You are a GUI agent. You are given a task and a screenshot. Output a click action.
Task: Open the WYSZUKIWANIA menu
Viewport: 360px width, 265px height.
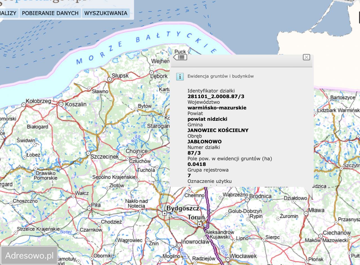pyautogui.click(x=106, y=13)
